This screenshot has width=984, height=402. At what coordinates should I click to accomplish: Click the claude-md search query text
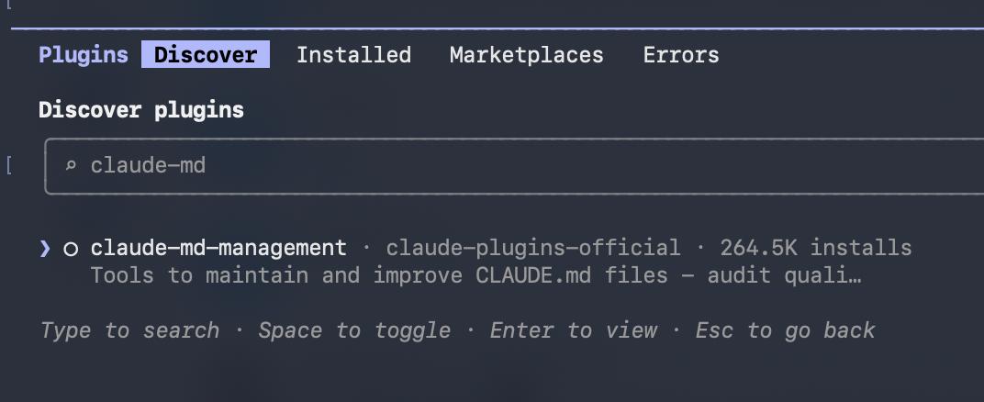[148, 165]
